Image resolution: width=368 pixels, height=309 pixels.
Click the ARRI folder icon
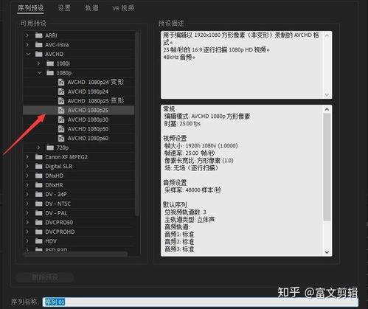tap(39, 35)
